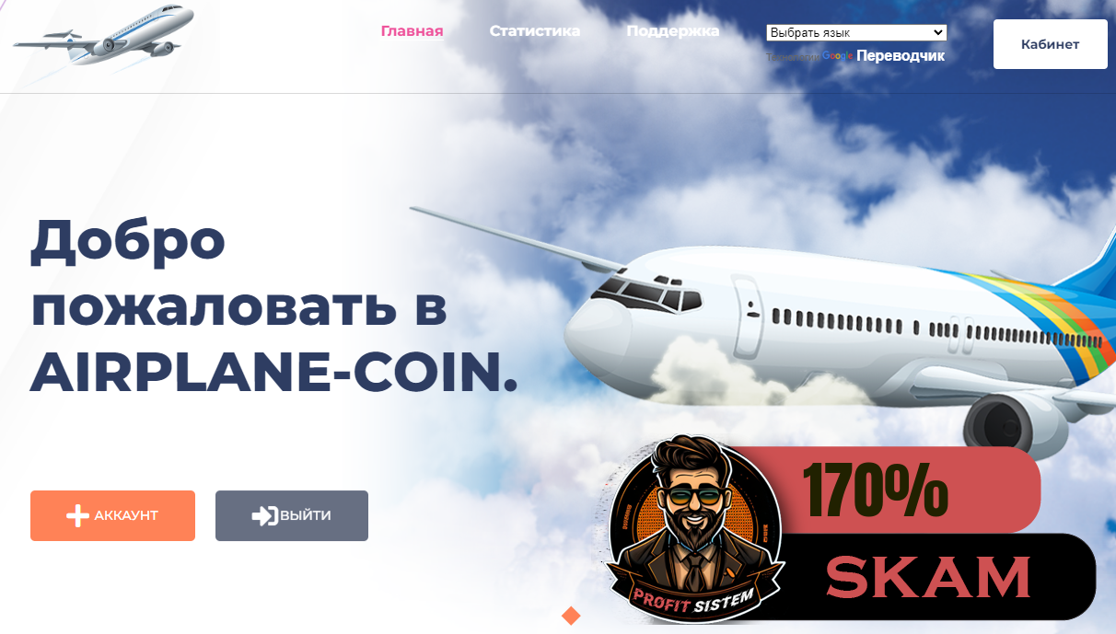Go to the Статистика page
This screenshot has height=634, width=1116.
pyautogui.click(x=535, y=30)
